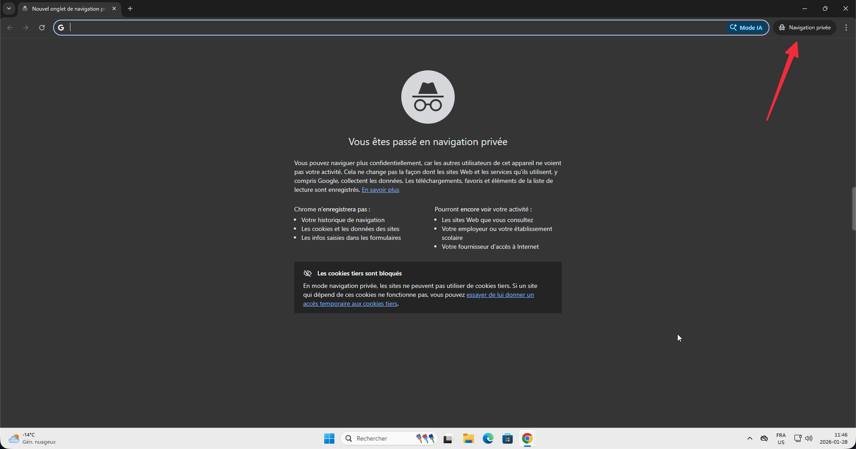856x449 pixels.
Task: Click the taskbar Rechercher search box
Action: [x=389, y=438]
